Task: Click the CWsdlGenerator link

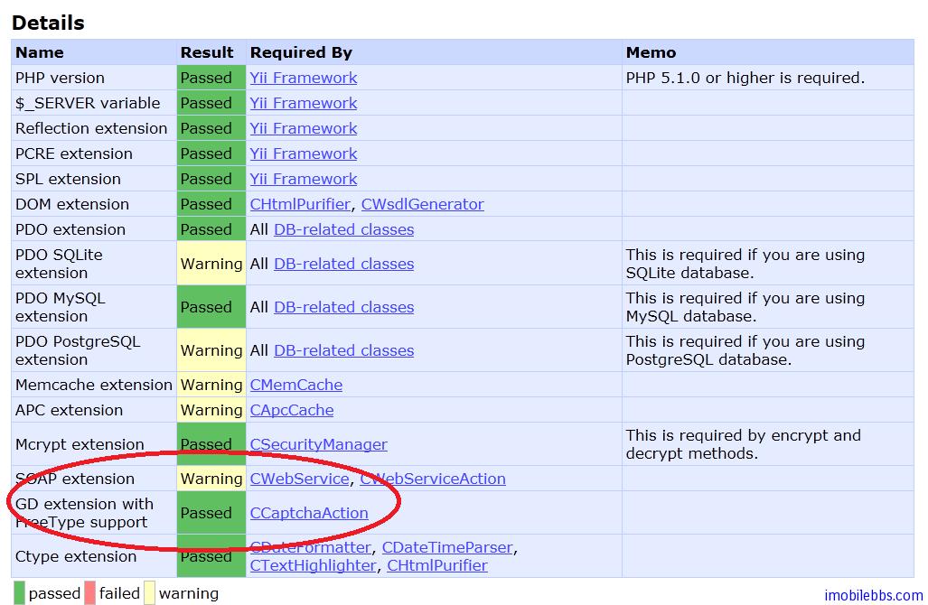Action: point(422,204)
